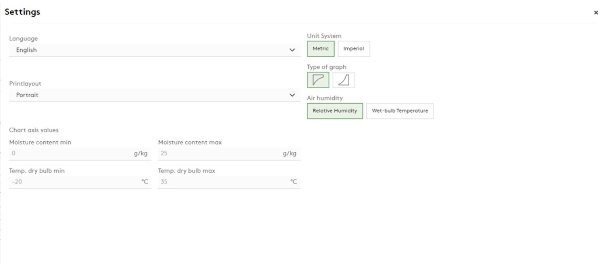Open the Language dropdown showing English

coord(150,50)
